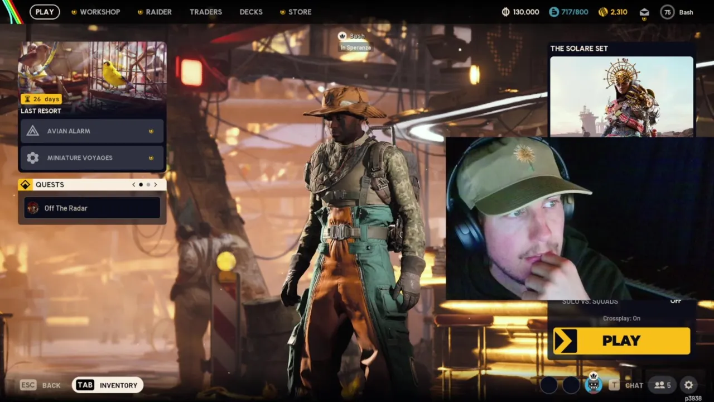The image size is (714, 402).
Task: Click the Off The Radar quest giver portrait
Action: pos(33,208)
